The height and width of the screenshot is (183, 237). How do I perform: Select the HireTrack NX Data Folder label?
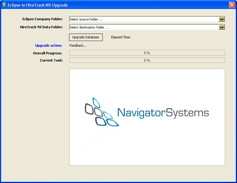coord(41,27)
